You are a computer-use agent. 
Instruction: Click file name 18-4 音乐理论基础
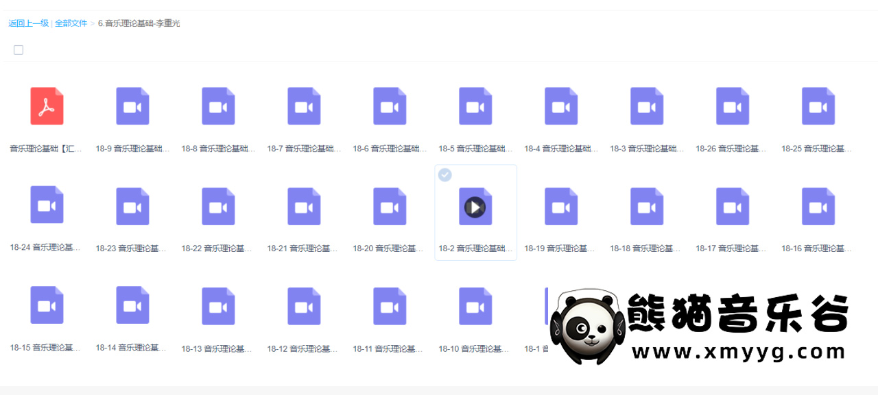tap(561, 149)
